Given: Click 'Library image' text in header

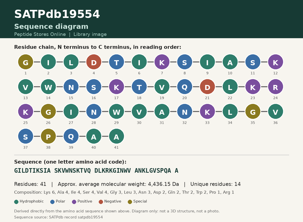Looking at the screenshot, I should (x=90, y=34).
